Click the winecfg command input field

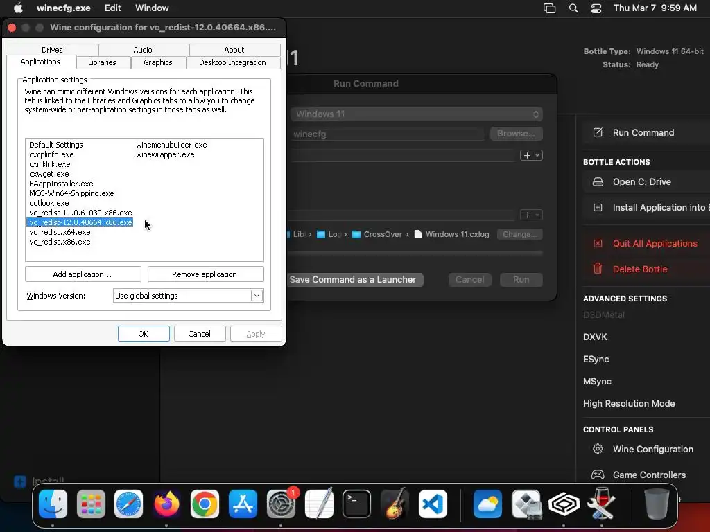pyautogui.click(x=388, y=134)
